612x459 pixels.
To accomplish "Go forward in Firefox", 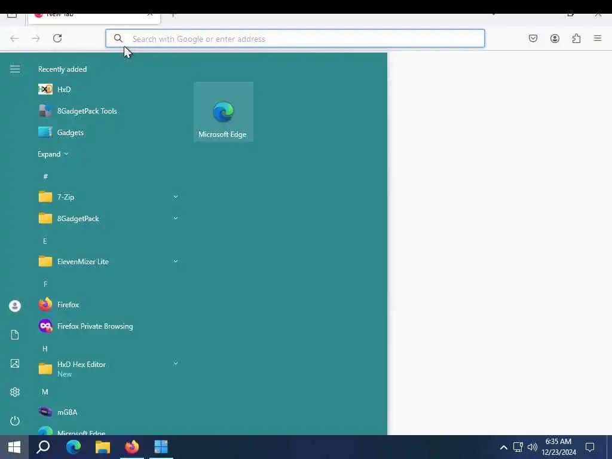I will [36, 38].
